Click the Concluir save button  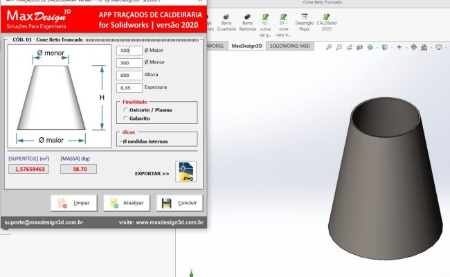[180, 203]
